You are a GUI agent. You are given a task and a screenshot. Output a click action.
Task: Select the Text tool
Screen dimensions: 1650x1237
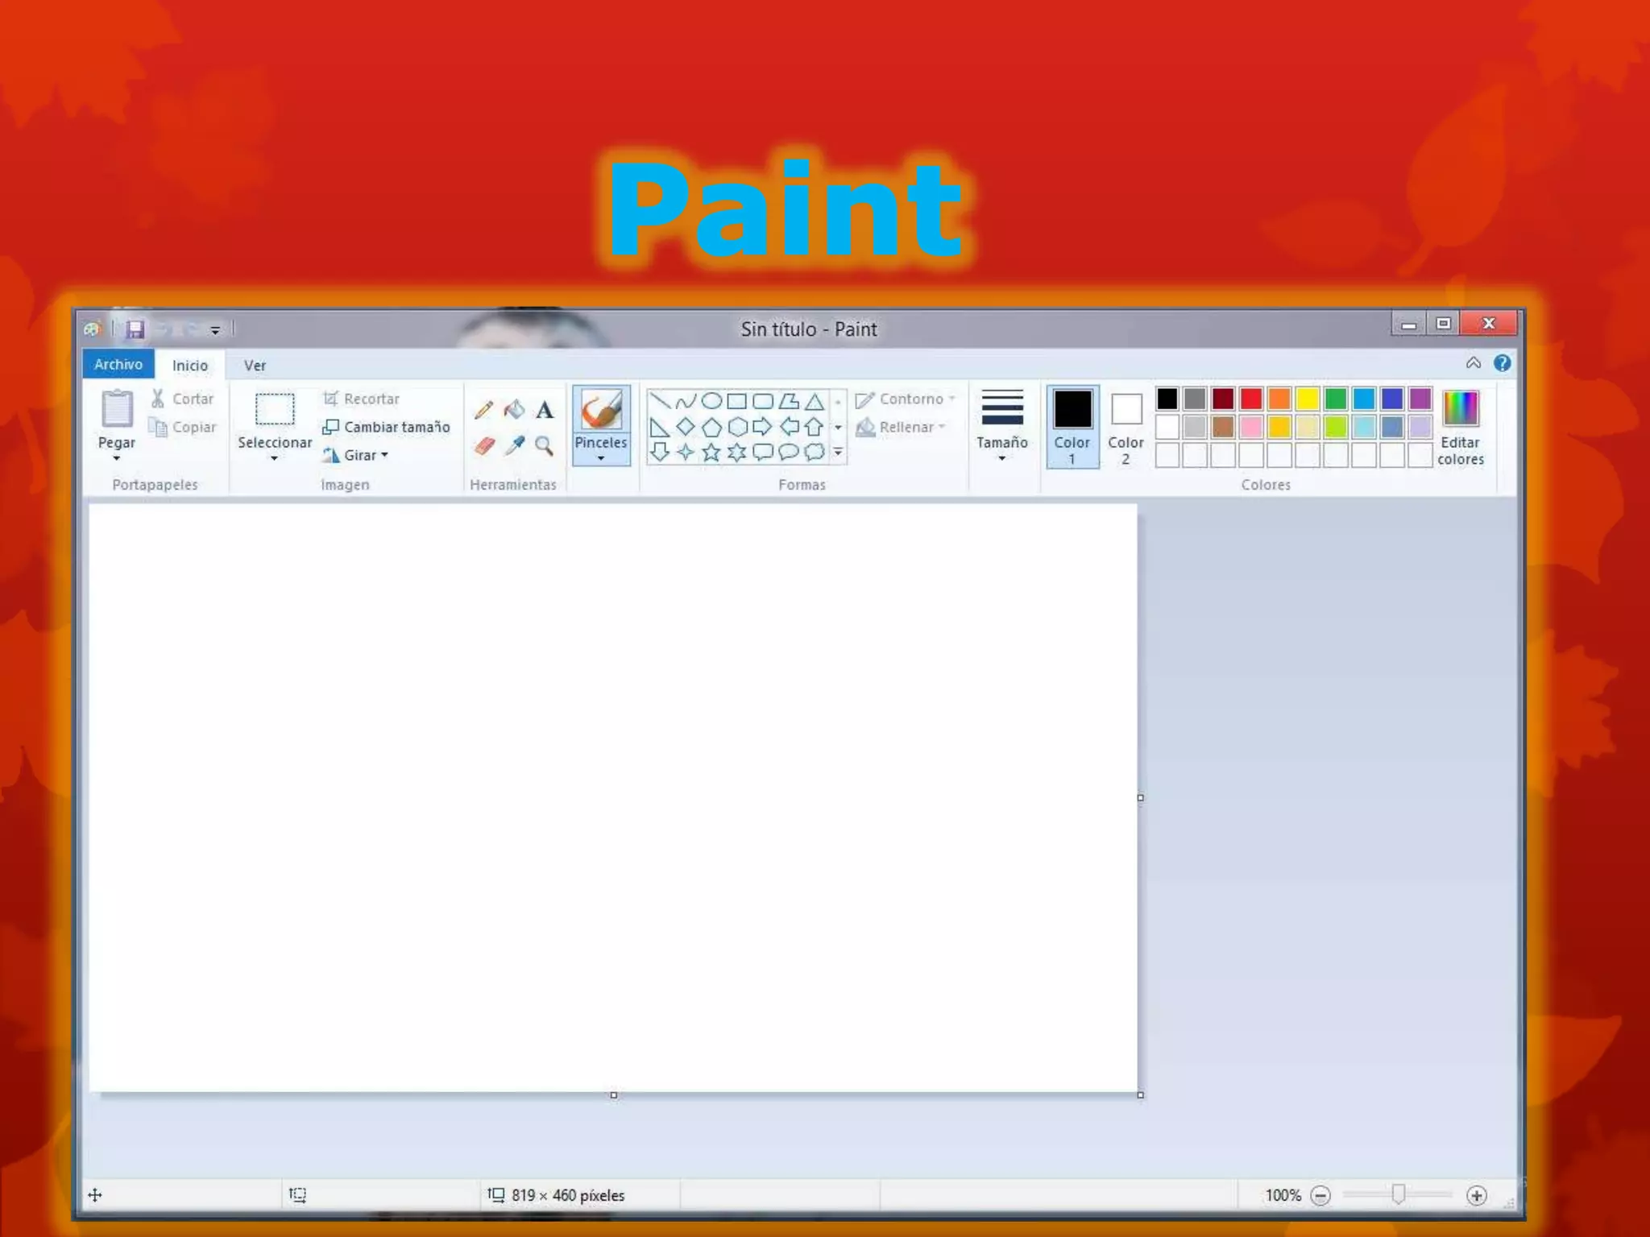[545, 410]
